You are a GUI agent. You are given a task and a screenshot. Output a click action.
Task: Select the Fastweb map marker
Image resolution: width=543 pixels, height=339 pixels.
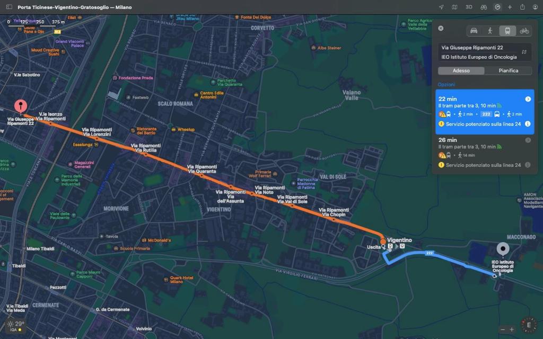pos(128,97)
